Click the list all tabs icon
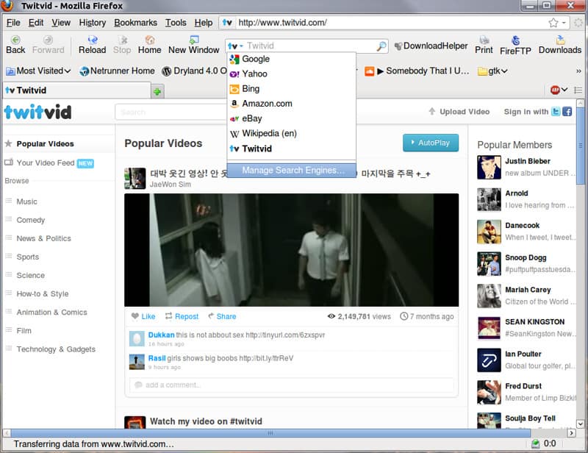588x453 pixels. [x=578, y=90]
